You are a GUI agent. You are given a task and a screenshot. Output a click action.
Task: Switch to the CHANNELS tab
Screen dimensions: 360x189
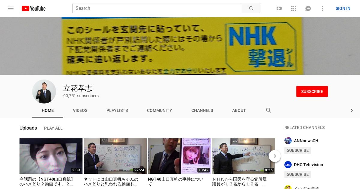202,110
